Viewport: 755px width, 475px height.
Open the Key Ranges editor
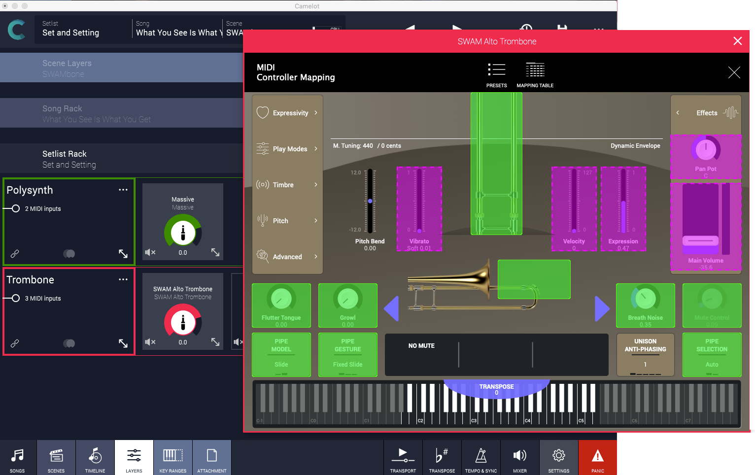[172, 457]
